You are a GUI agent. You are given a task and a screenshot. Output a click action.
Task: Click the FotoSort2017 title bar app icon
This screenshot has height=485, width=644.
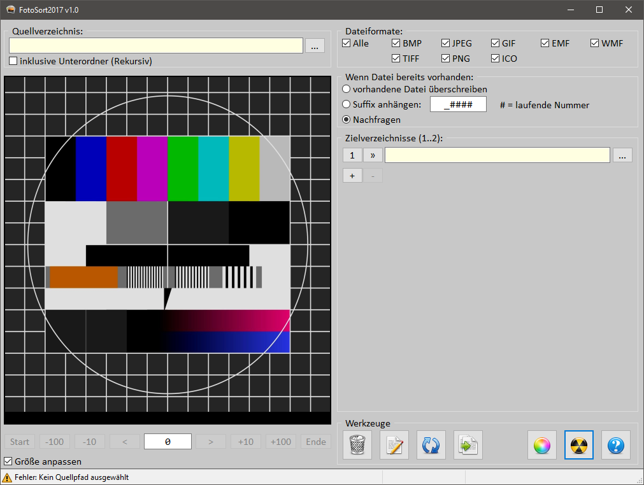(x=10, y=10)
